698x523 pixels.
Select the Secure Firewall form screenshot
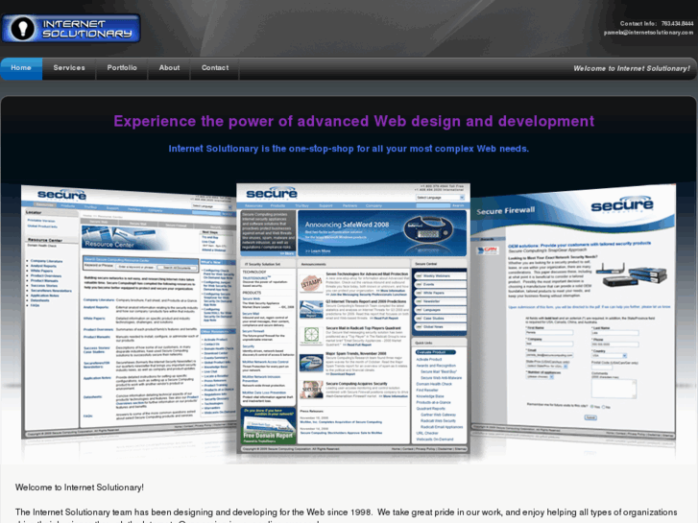[573, 312]
